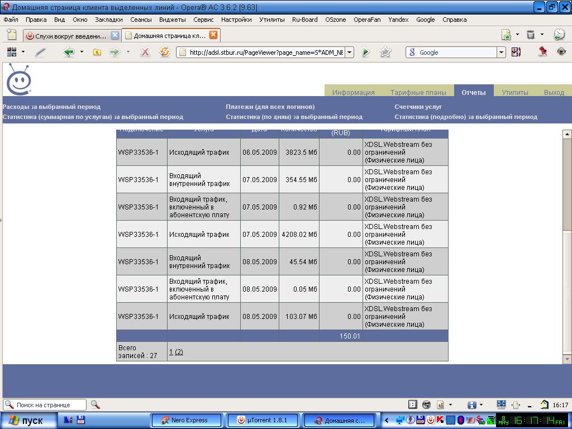Screen dimensions: 572x429
Task: Switch to µTorrent 1.8.1 in taskbar
Action: tap(263, 420)
